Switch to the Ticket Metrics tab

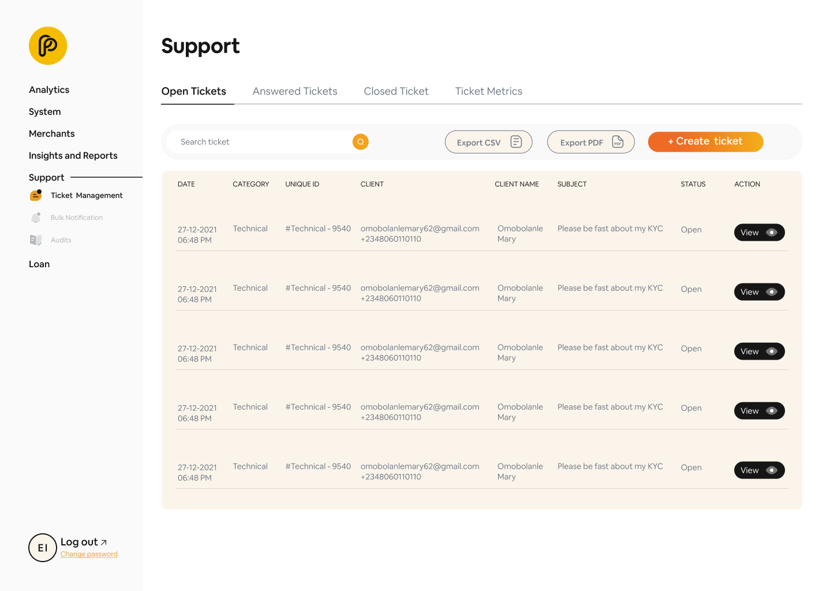[x=489, y=91]
